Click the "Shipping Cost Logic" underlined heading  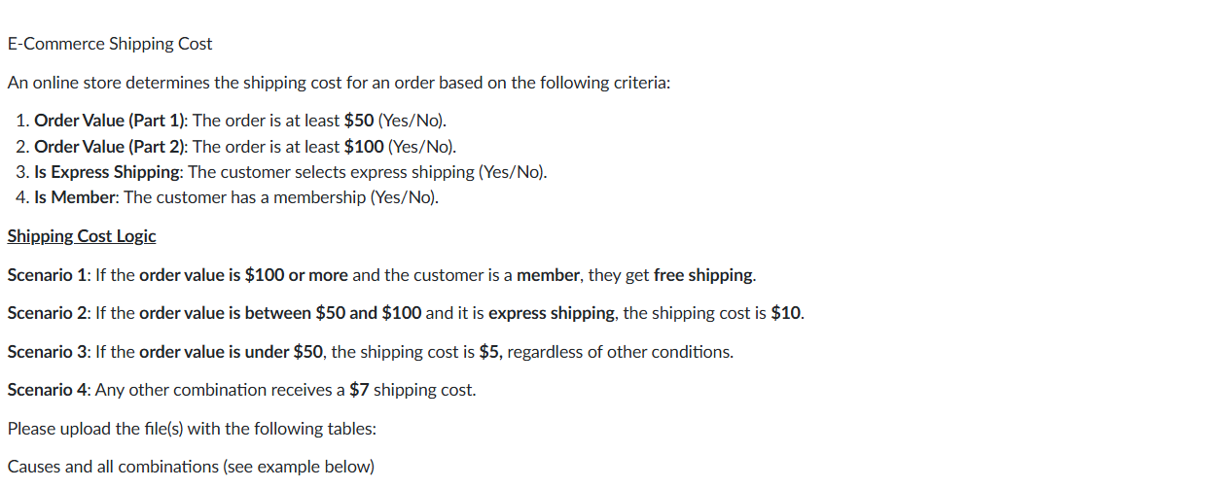[x=81, y=236]
